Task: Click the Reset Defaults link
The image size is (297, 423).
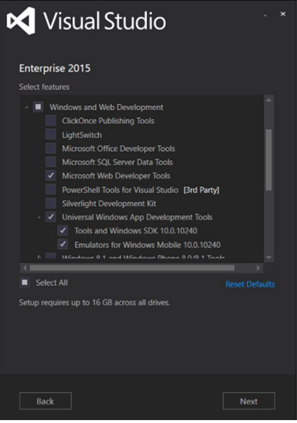Action: tap(250, 284)
